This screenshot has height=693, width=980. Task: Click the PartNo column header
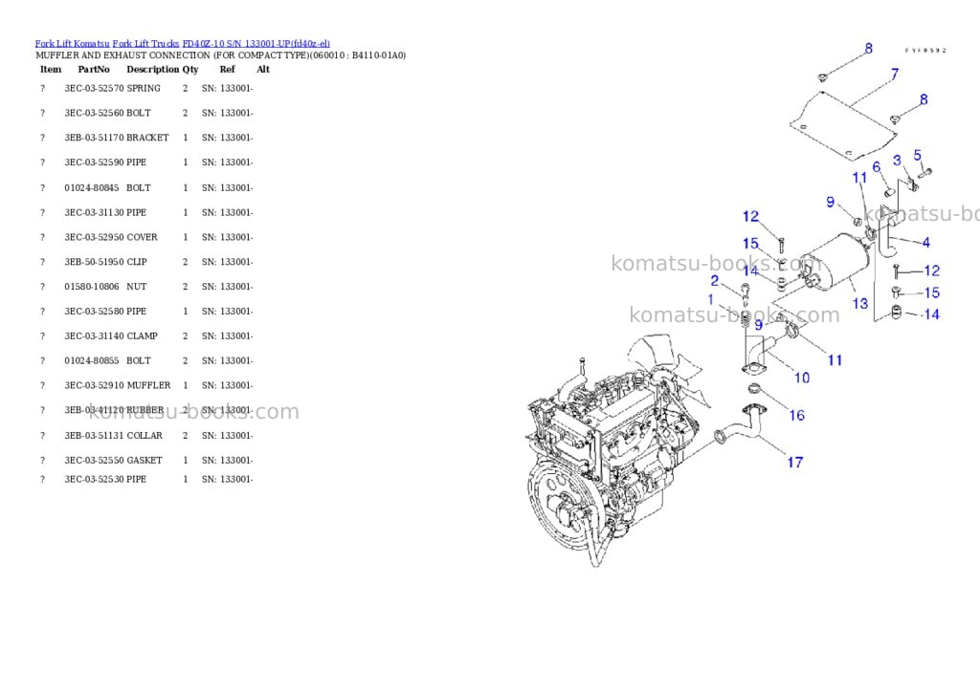pos(94,69)
